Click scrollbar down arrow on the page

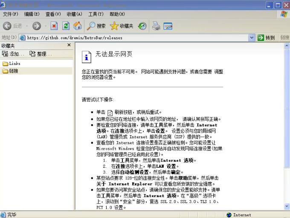287,206
